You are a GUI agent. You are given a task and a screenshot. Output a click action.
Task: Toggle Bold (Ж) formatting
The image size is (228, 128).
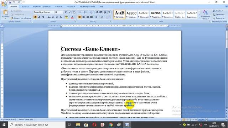pyautogui.click(x=35, y=17)
